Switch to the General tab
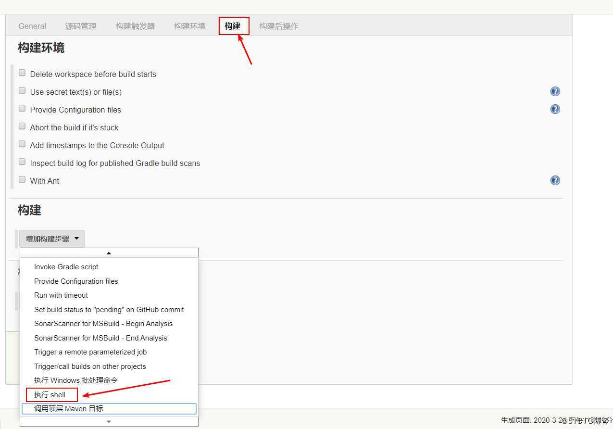This screenshot has height=429, width=613. point(32,26)
